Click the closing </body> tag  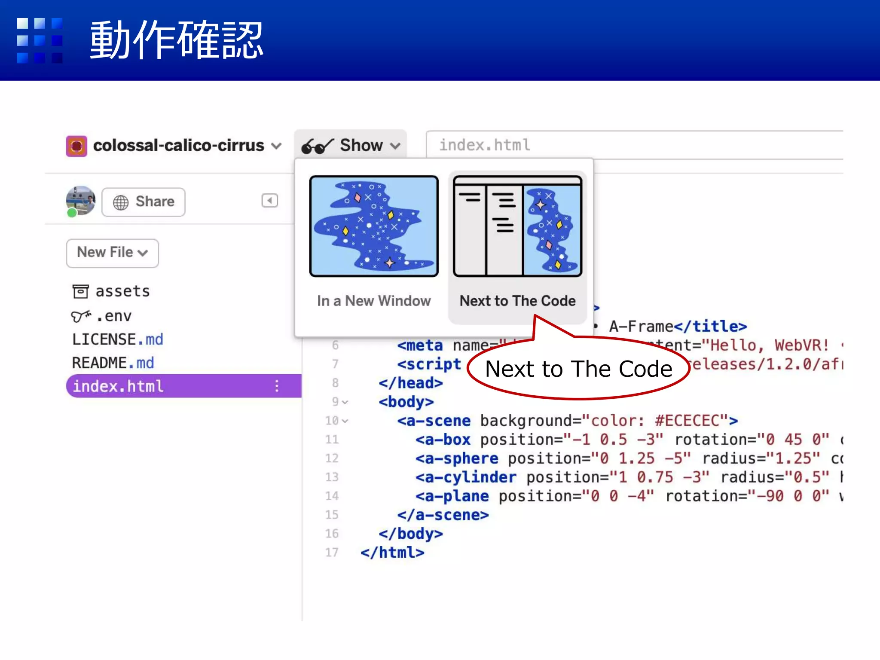(411, 534)
